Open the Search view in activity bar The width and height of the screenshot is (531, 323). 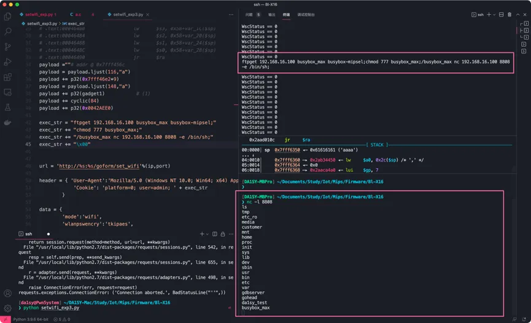pos(7,31)
